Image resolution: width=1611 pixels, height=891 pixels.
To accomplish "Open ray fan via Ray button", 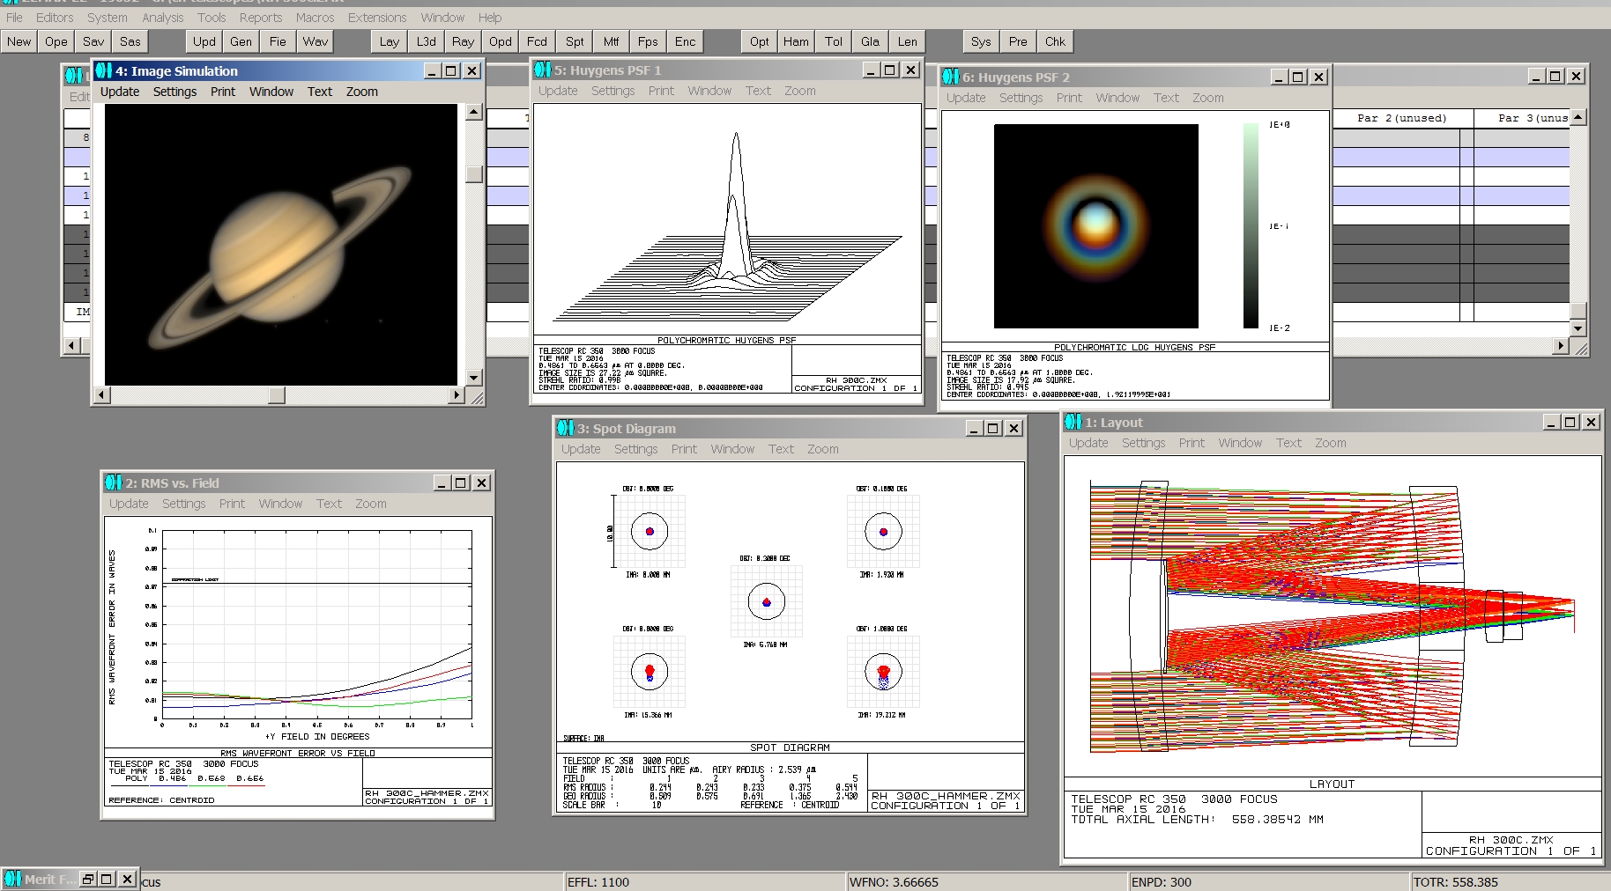I will 463,41.
